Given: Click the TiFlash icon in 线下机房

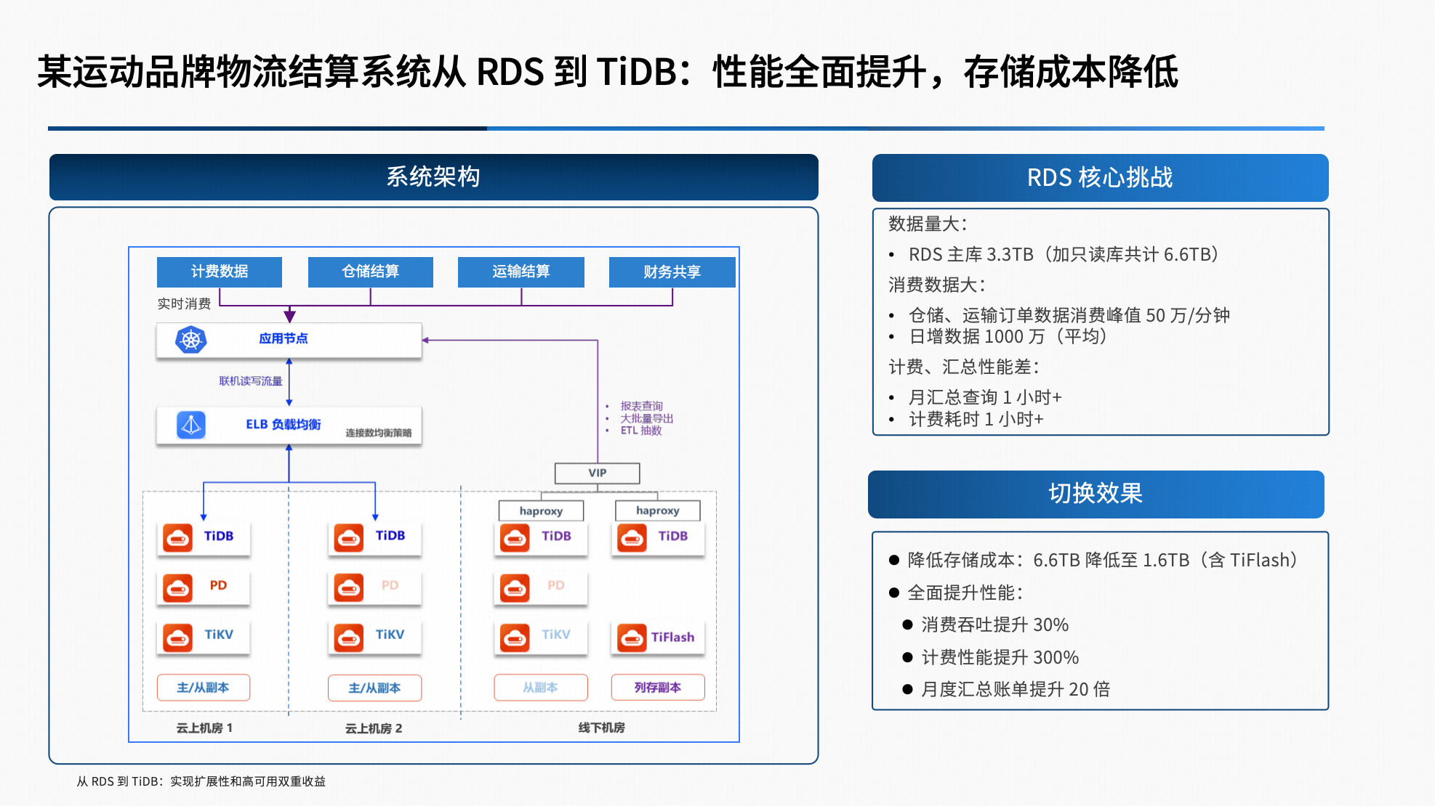Looking at the screenshot, I should 632,638.
